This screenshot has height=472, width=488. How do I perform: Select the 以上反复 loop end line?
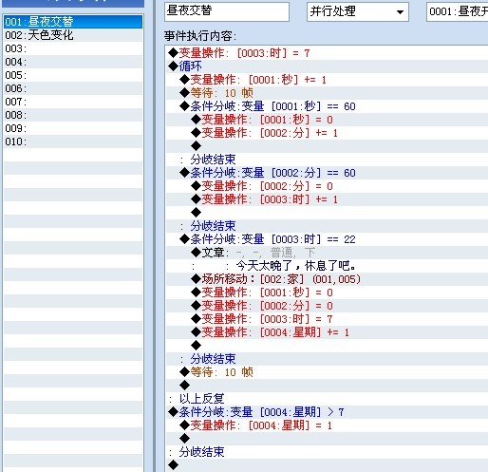327,399
